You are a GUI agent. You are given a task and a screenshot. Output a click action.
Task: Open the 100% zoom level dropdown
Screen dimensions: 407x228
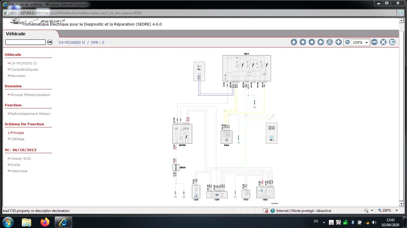tap(366, 42)
